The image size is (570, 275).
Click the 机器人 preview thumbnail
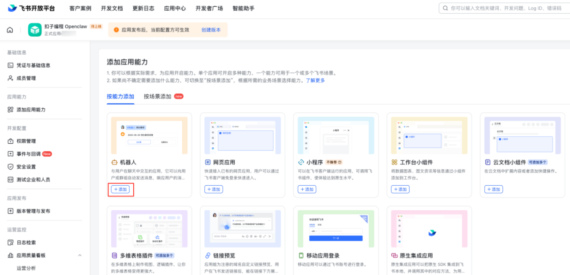click(149, 135)
